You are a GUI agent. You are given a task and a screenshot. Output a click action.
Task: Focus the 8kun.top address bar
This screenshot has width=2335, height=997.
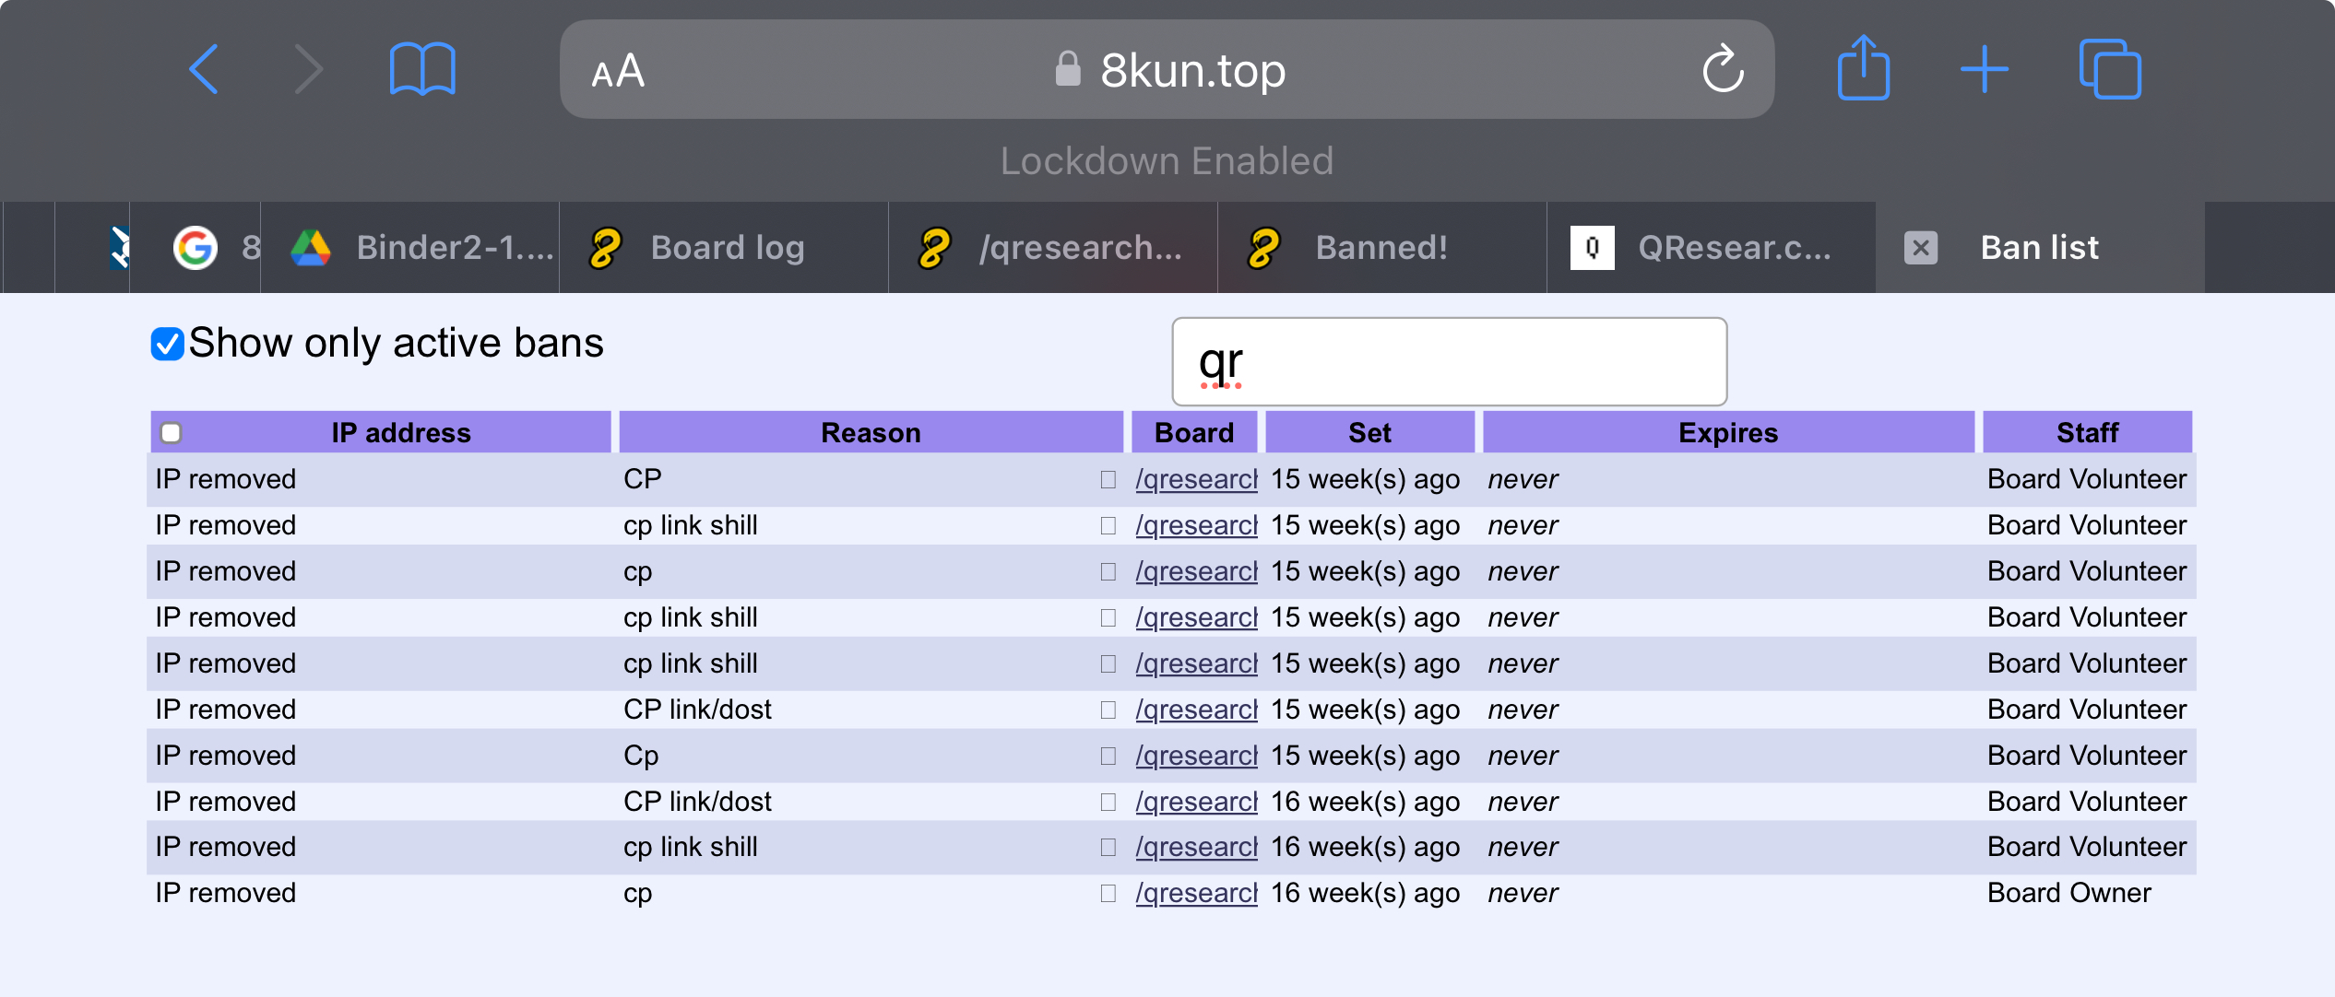1167,69
